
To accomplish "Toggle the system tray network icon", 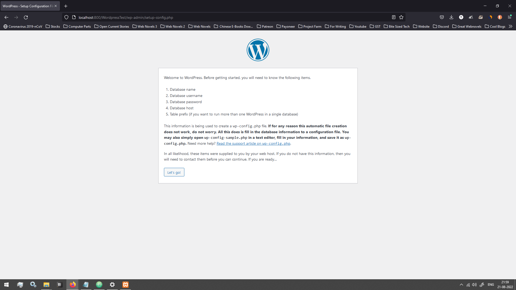I will point(468,284).
